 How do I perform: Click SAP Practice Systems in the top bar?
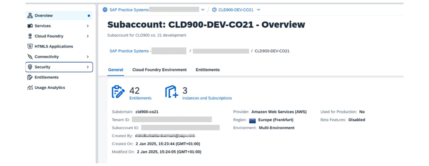pos(129,10)
